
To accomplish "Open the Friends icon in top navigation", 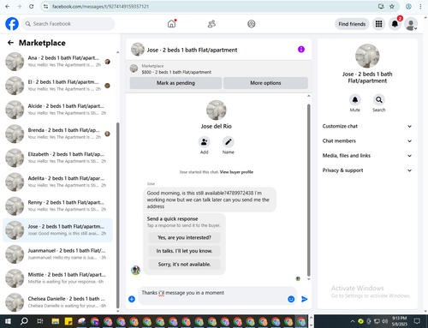I will pyautogui.click(x=211, y=24).
